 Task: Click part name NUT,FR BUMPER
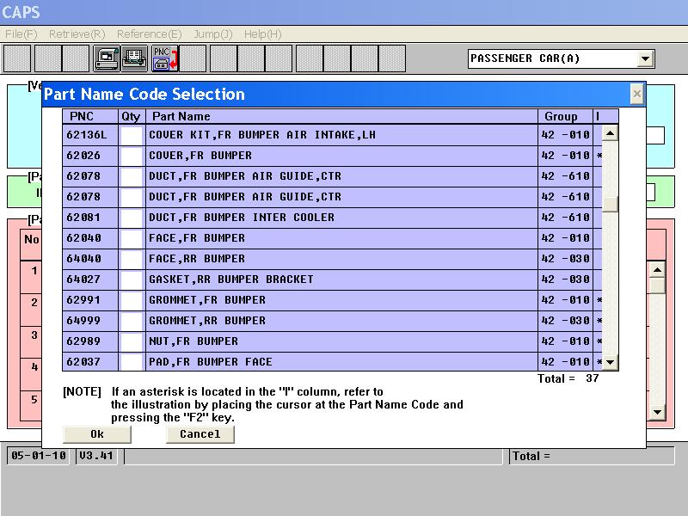coord(193,341)
